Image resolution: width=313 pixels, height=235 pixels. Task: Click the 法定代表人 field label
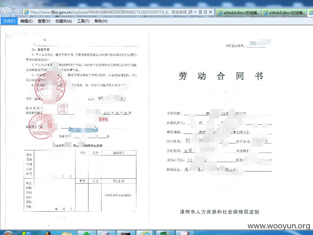point(176,123)
